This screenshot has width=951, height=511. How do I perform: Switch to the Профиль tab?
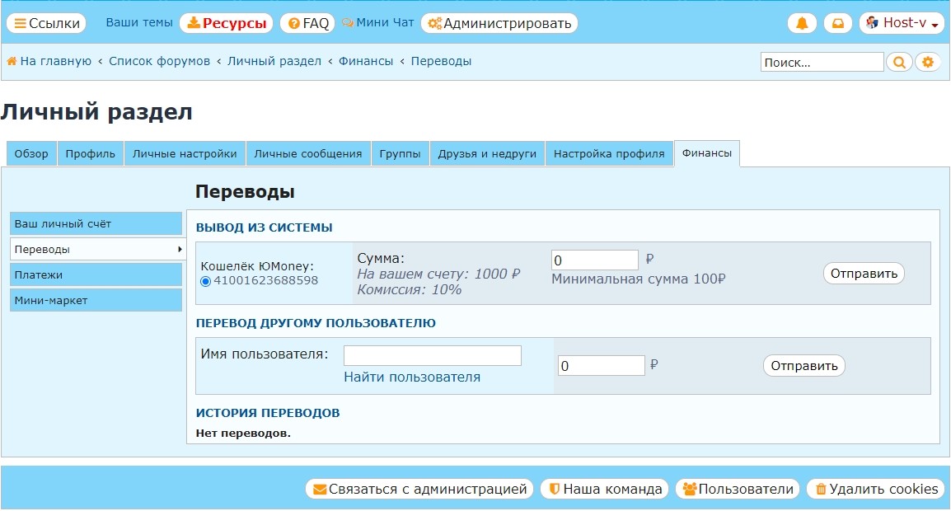[x=90, y=153]
